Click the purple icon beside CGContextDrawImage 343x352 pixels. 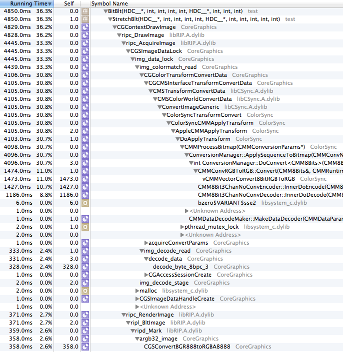85,27
